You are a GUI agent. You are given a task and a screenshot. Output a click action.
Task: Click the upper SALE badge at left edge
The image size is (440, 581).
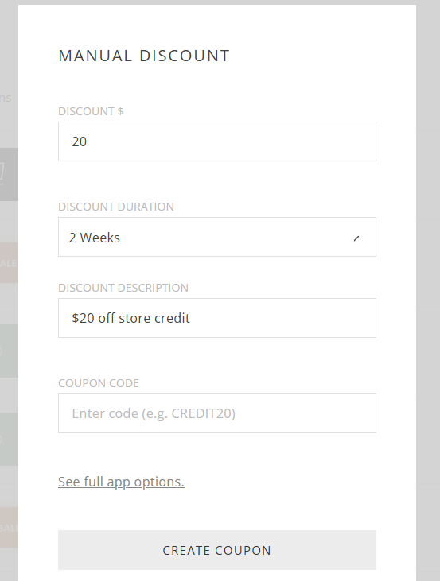point(9,263)
